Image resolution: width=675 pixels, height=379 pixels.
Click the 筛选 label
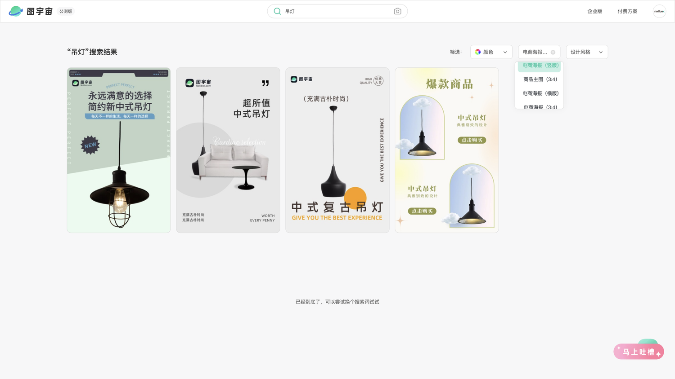coord(456,52)
